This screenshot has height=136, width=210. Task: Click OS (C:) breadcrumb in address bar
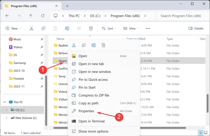click(95, 16)
